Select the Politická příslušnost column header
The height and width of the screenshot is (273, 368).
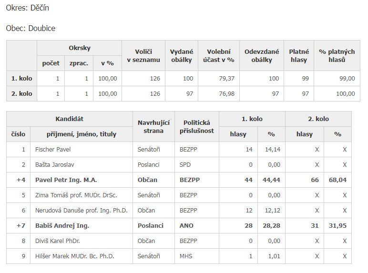[197, 127]
